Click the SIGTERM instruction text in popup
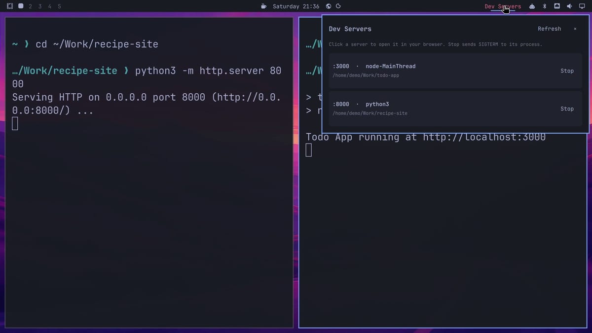The image size is (592, 333). point(435,44)
